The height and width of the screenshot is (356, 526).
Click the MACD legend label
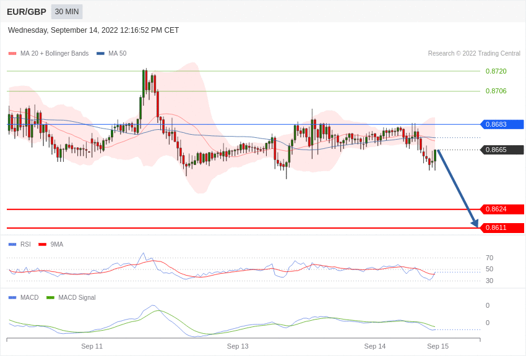click(30, 297)
